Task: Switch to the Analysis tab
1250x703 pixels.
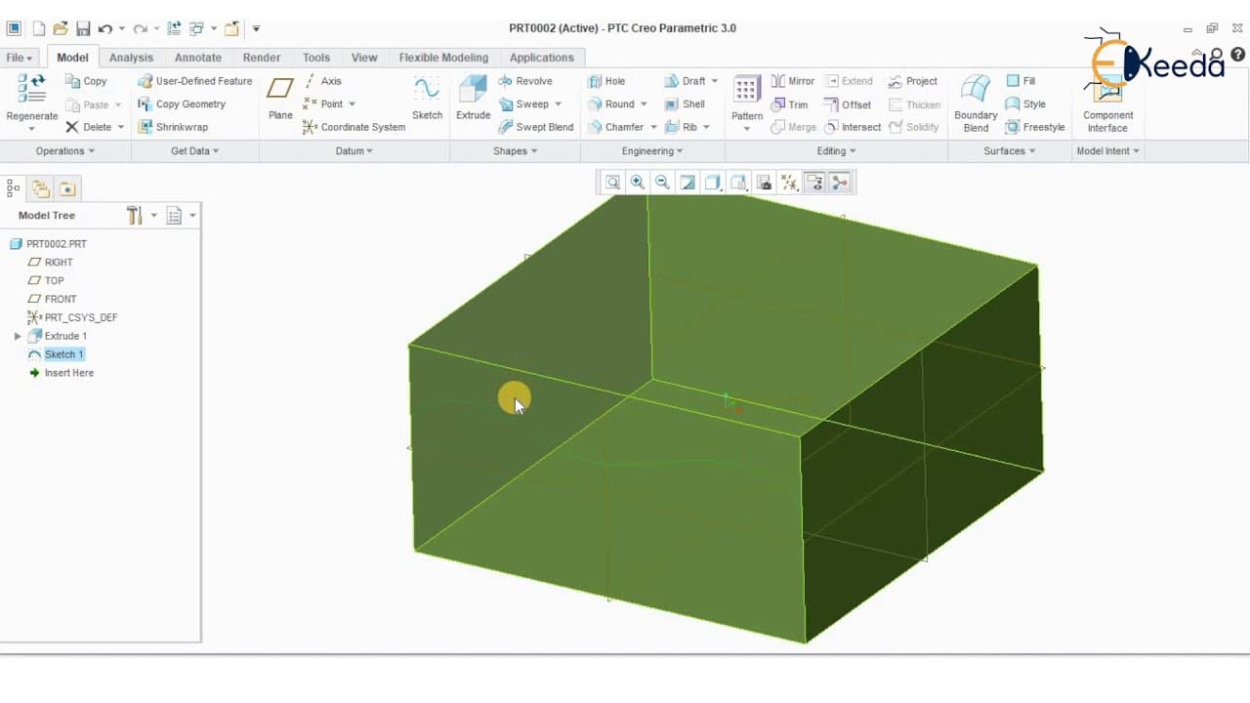Action: pyautogui.click(x=131, y=58)
